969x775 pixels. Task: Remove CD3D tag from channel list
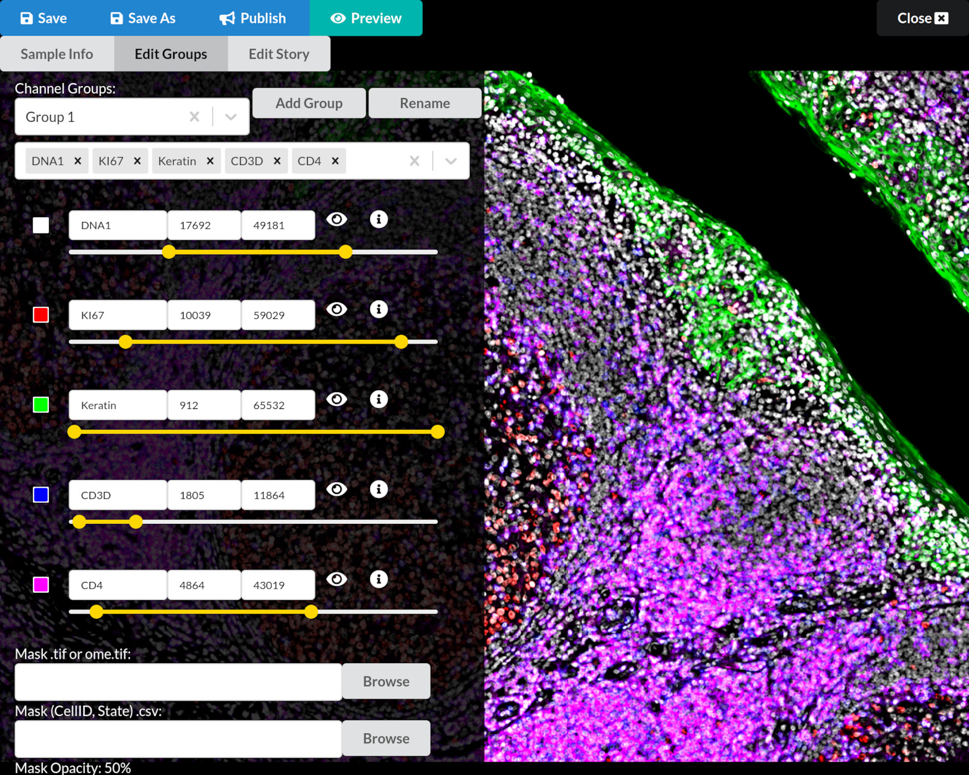coord(277,161)
